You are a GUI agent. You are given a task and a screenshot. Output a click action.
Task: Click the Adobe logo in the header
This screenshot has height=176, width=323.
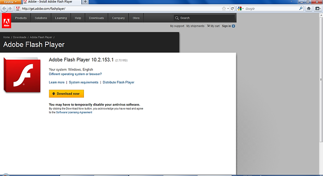[x=6, y=21]
